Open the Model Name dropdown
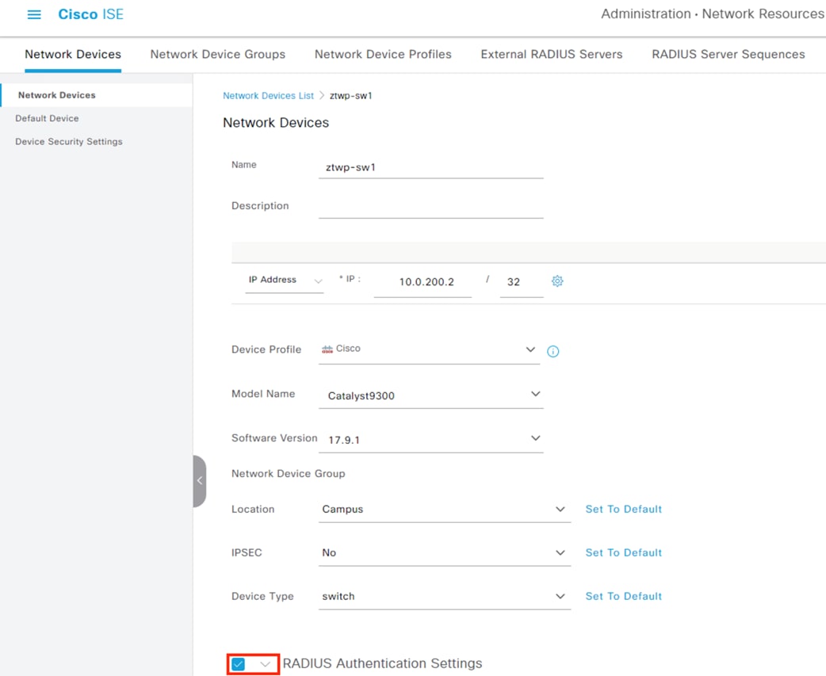Screen dimensions: 826x676 click(431, 395)
